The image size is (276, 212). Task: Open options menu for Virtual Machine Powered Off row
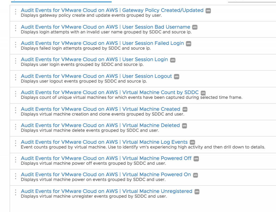tap(15, 160)
